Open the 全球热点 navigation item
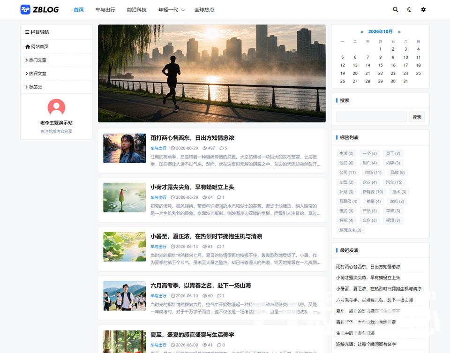450x353 pixels. 204,10
